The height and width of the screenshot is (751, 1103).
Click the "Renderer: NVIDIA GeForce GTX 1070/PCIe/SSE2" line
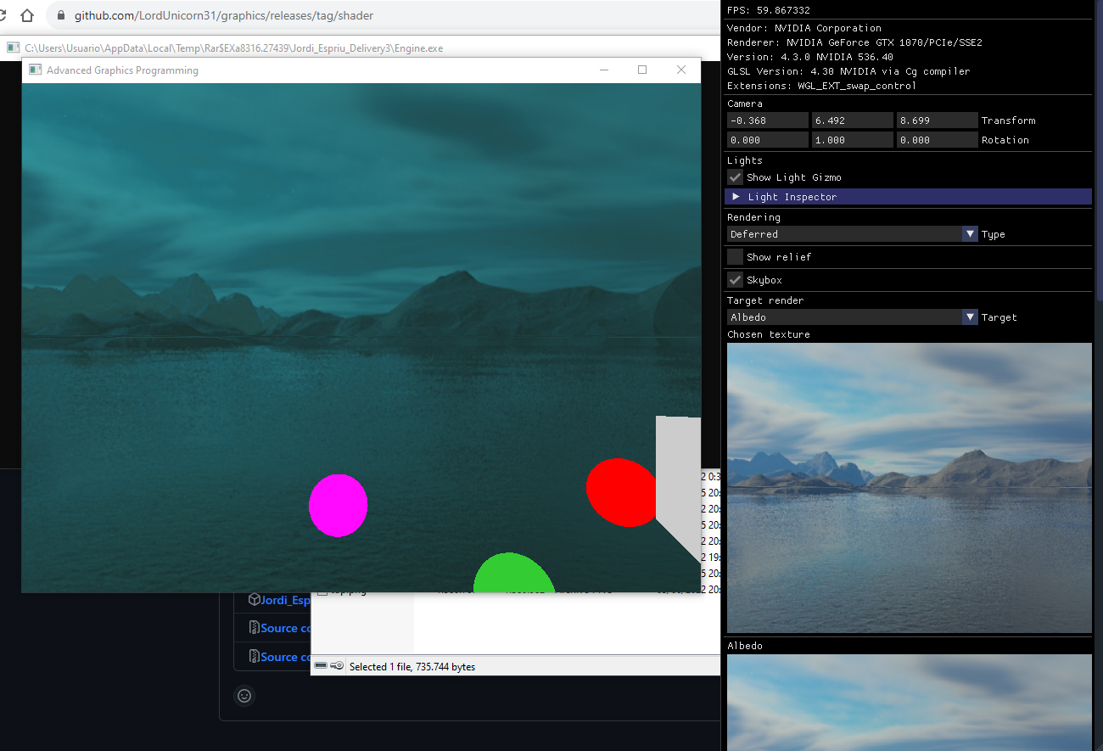pos(854,42)
